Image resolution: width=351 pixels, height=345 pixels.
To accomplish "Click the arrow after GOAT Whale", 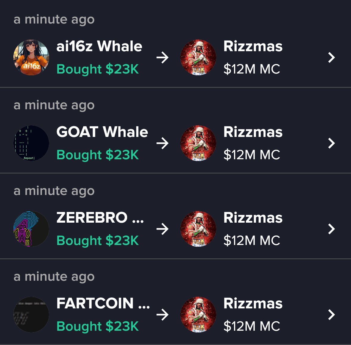I will pos(163,143).
